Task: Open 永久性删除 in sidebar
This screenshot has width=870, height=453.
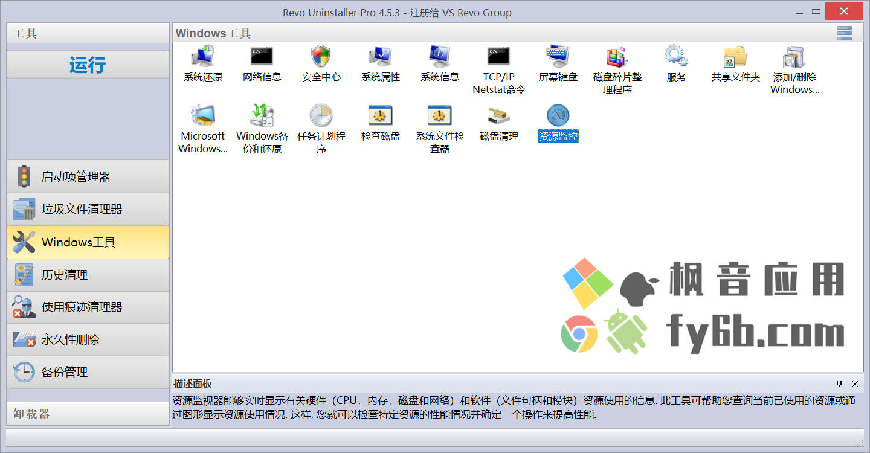Action: (88, 339)
